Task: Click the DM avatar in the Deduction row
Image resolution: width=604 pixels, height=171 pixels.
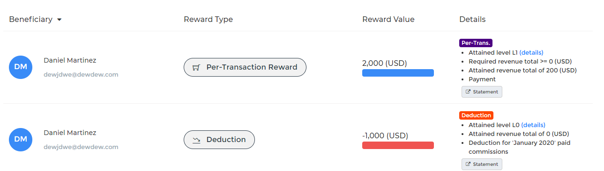Action: [21, 140]
